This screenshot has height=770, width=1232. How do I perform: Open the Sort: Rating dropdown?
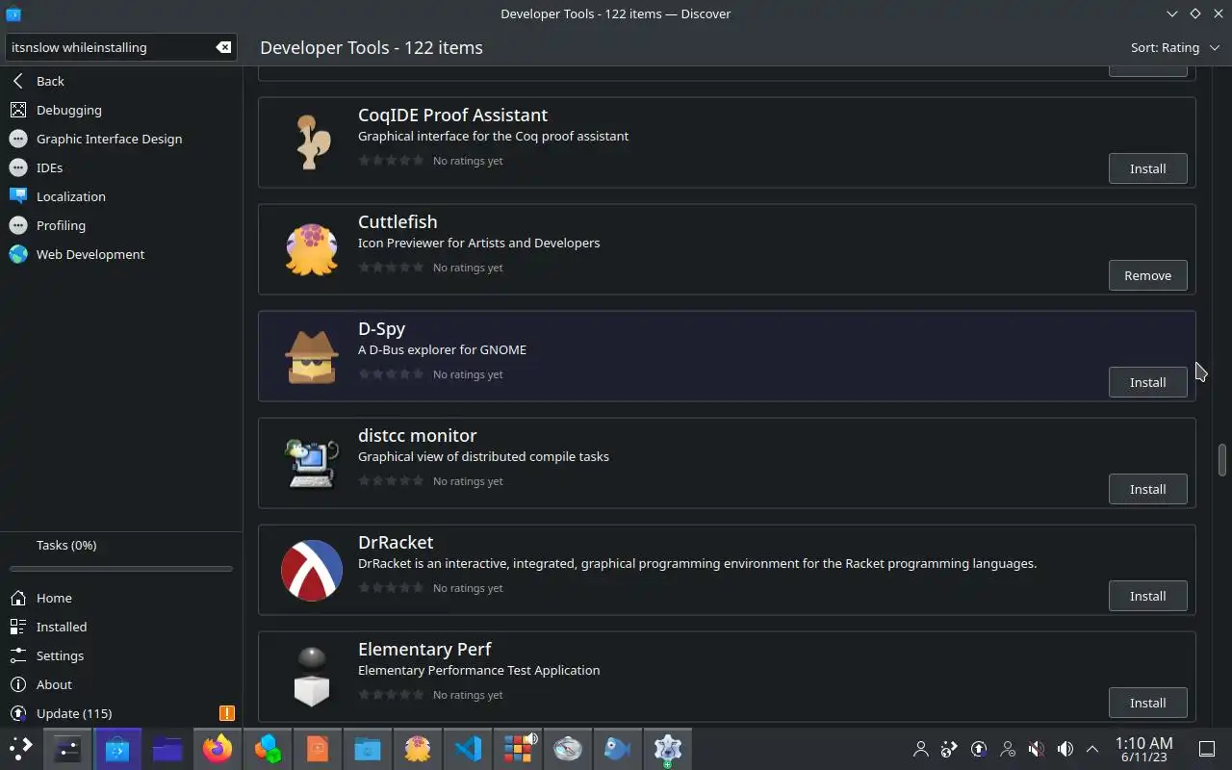point(1175,47)
